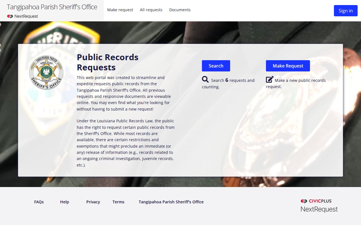Open the All requests menu item
This screenshot has height=225, width=361.
coord(151,10)
